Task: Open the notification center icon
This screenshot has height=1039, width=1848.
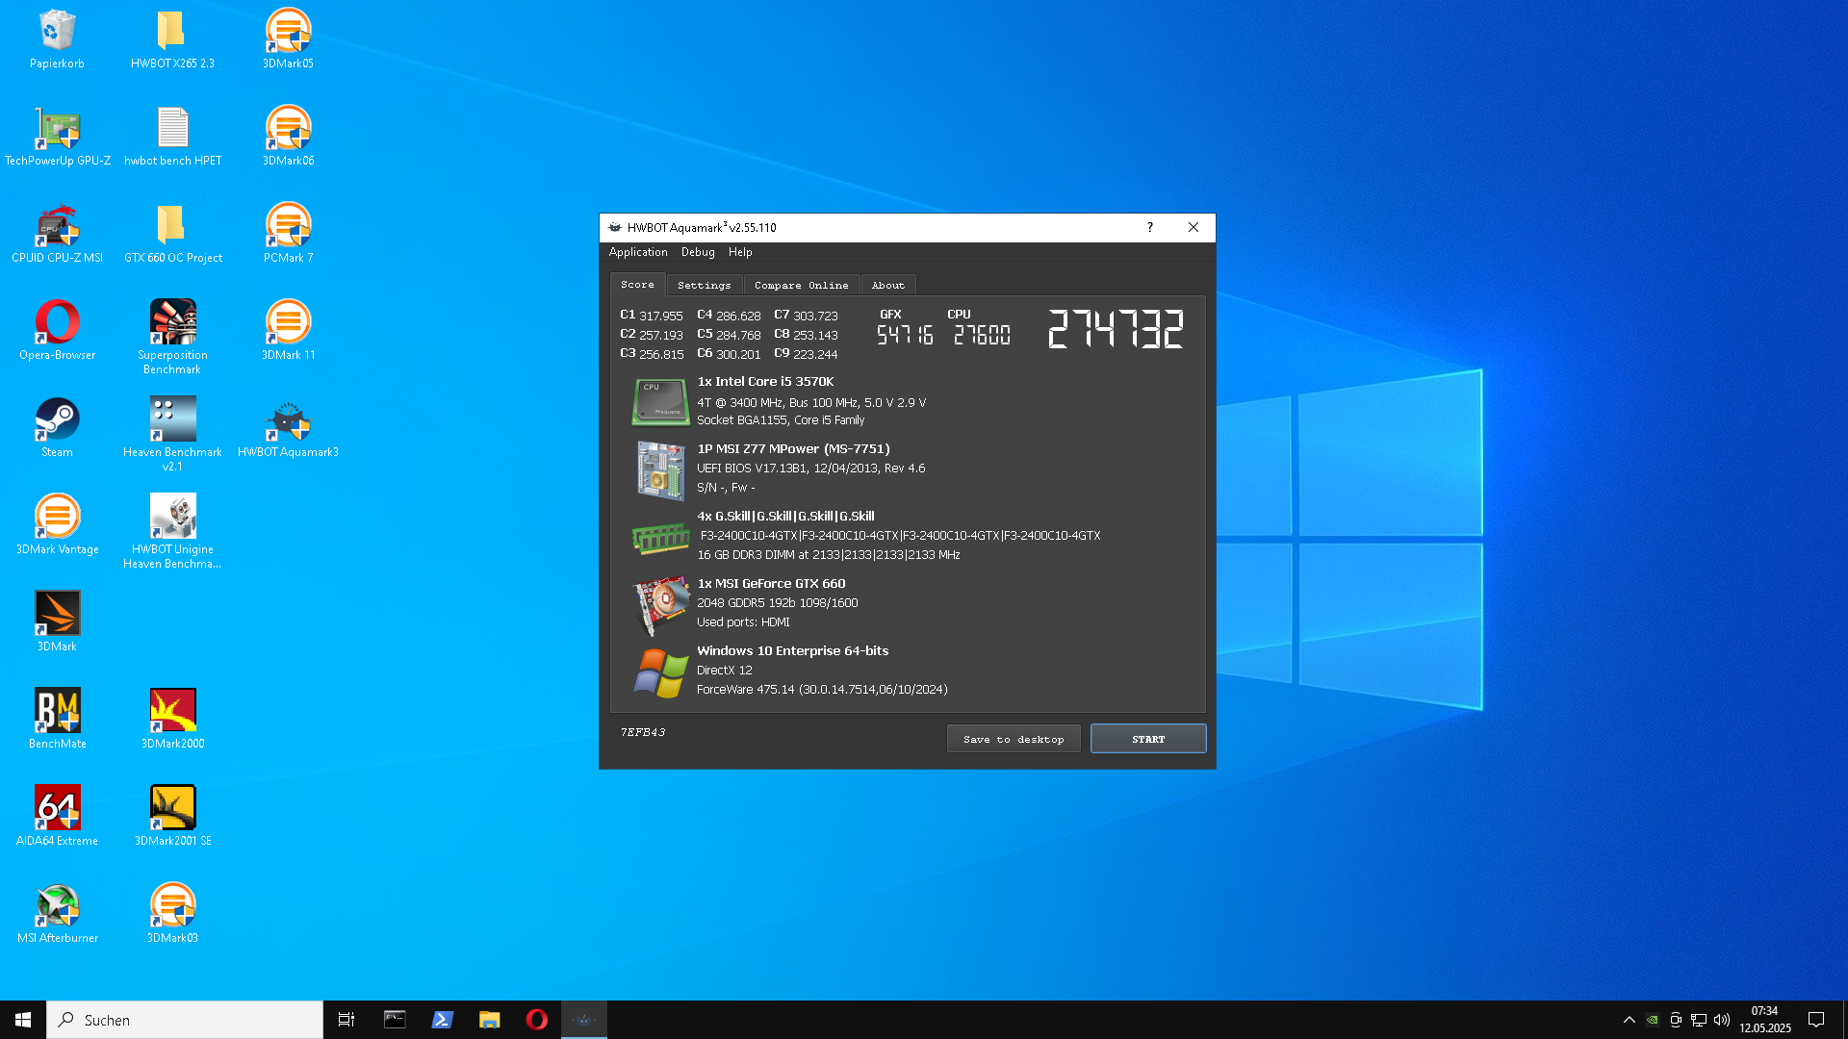Action: pos(1816,1020)
